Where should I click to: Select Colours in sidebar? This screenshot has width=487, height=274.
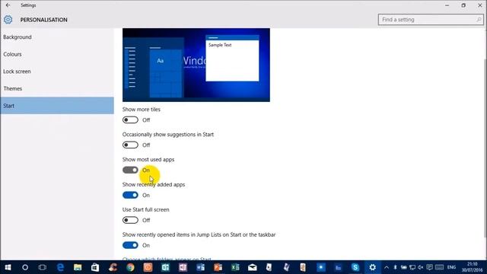click(57, 54)
